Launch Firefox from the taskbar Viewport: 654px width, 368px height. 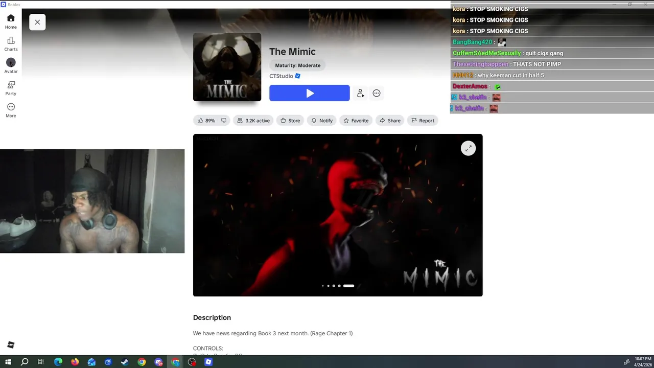(75, 362)
